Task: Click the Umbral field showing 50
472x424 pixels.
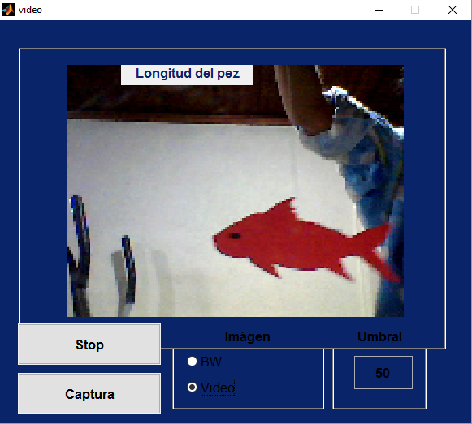Action: coord(383,373)
